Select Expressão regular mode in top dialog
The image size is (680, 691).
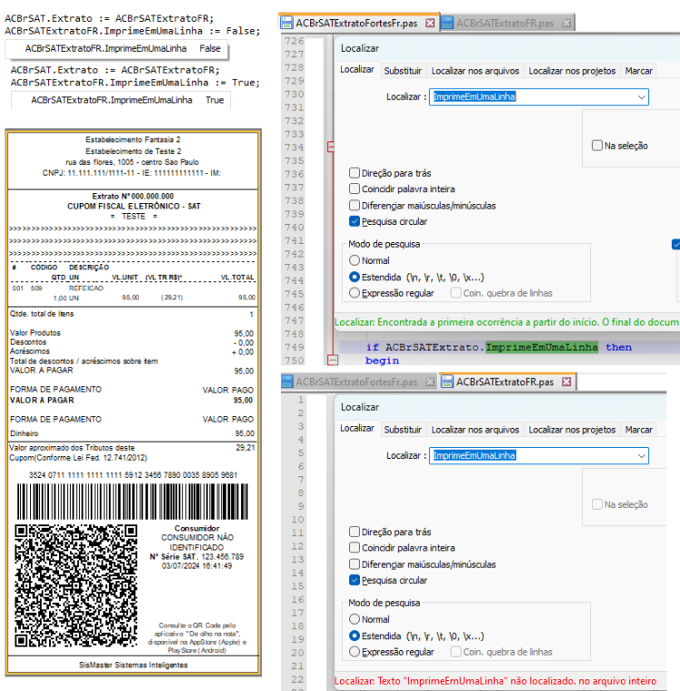355,293
